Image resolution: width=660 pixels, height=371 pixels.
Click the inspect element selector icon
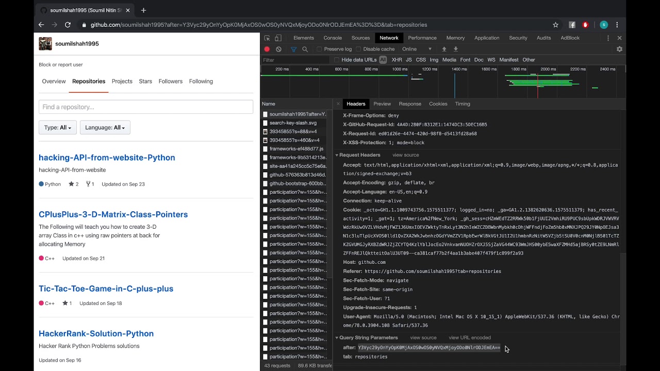267,38
